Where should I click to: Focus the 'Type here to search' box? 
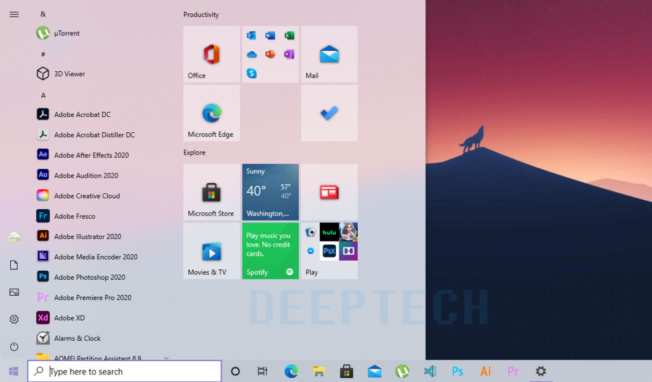point(124,371)
